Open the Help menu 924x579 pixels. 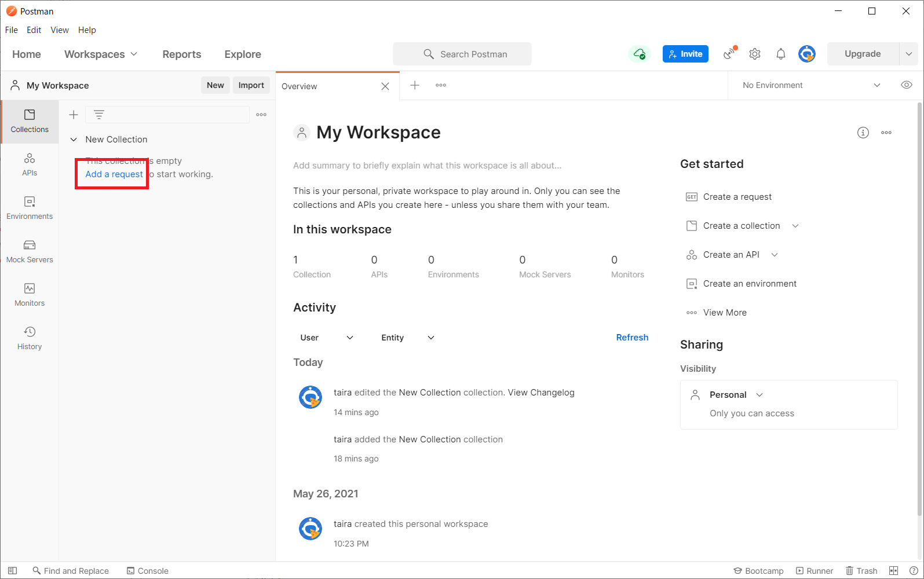click(x=87, y=30)
